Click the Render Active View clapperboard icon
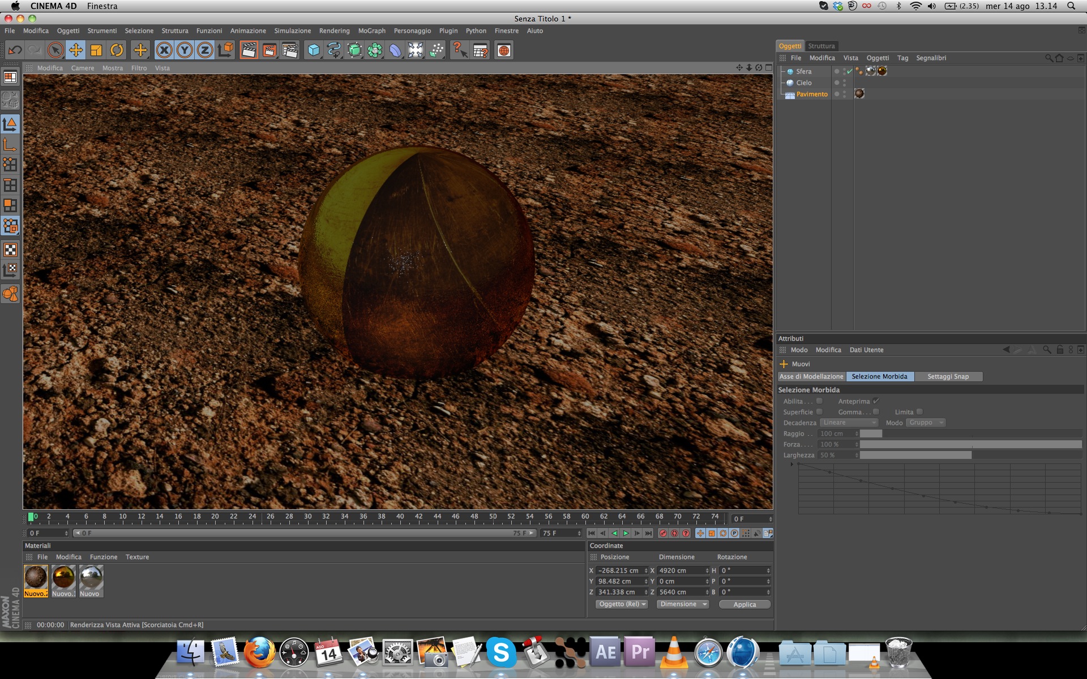The image size is (1087, 679). click(x=249, y=50)
